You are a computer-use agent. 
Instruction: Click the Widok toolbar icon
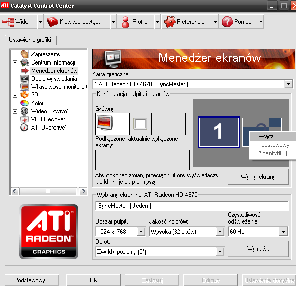tap(8, 22)
